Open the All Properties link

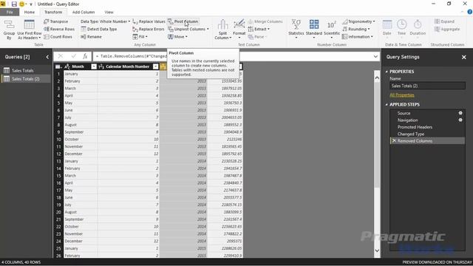point(402,95)
